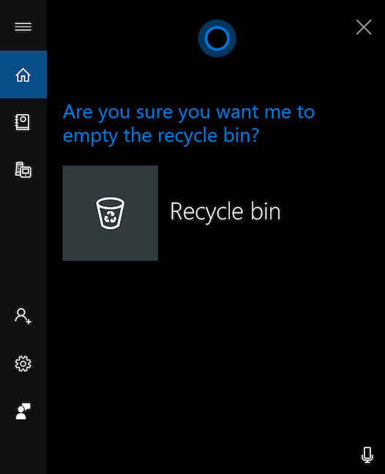This screenshot has width=385, height=474.
Task: Close the Cortana panel
Action: click(364, 27)
